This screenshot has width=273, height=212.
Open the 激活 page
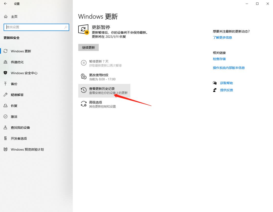14,116
